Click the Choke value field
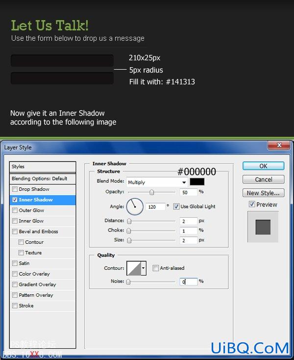294x360 pixels. coord(189,231)
